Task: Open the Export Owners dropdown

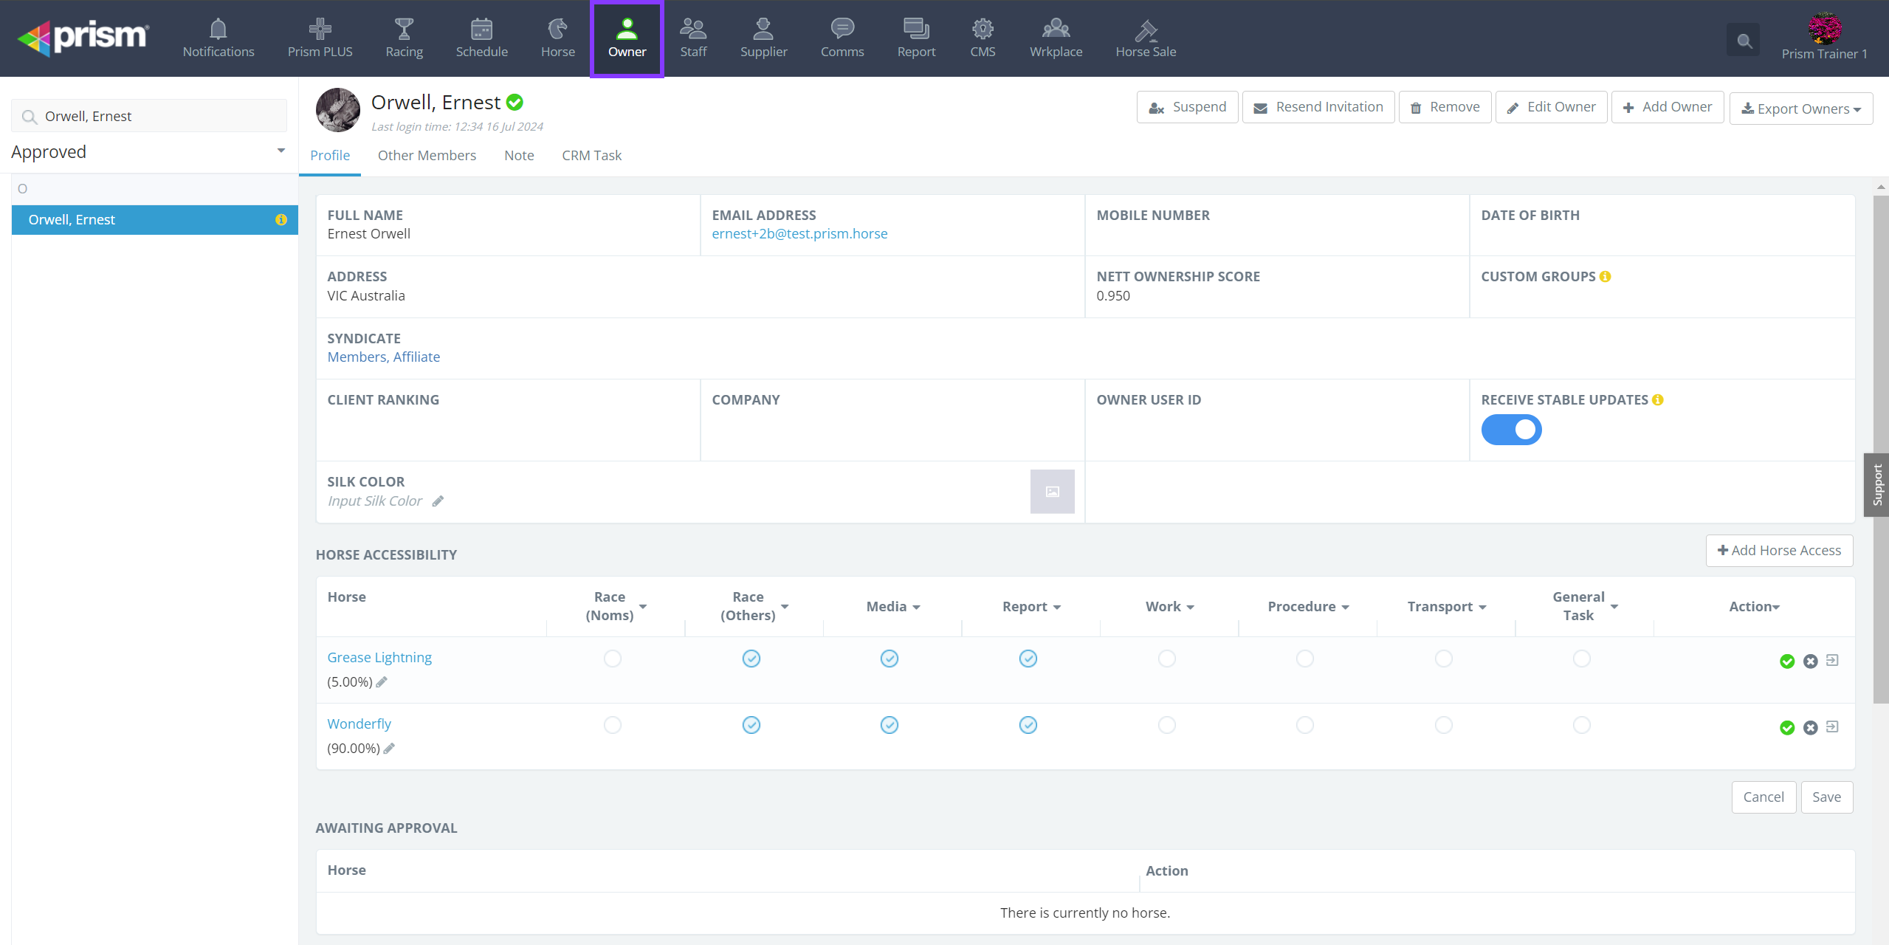Action: [1800, 109]
